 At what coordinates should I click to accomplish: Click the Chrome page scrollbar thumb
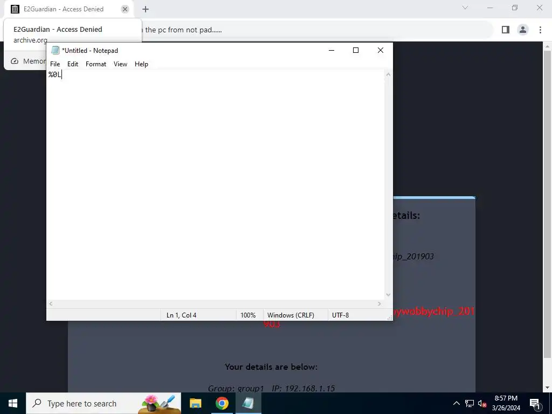(x=547, y=204)
